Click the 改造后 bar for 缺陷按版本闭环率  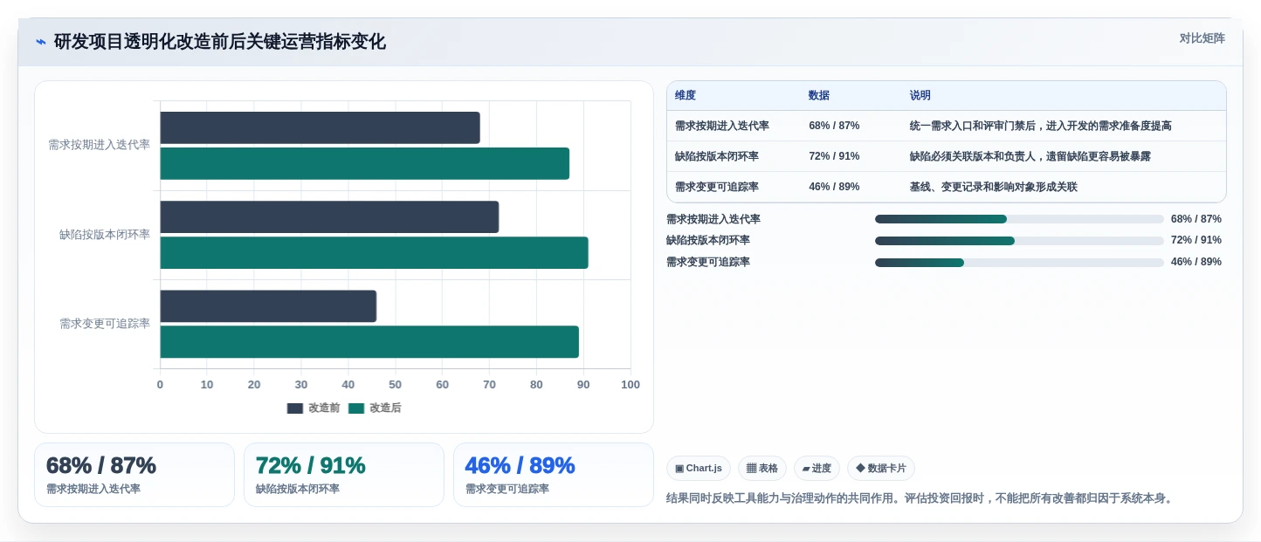[x=374, y=253]
